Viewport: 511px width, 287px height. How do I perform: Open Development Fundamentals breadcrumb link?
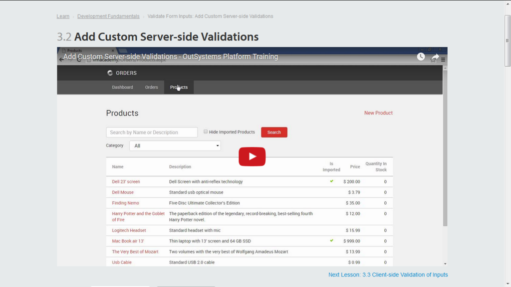click(x=108, y=16)
